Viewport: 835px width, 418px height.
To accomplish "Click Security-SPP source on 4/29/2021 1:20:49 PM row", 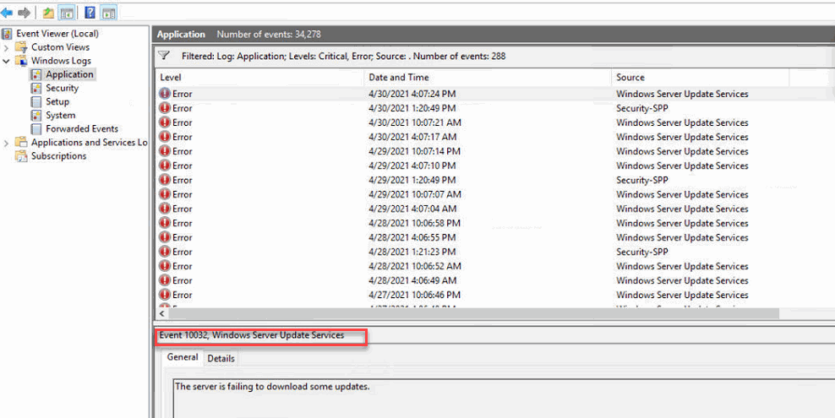I will (x=641, y=180).
